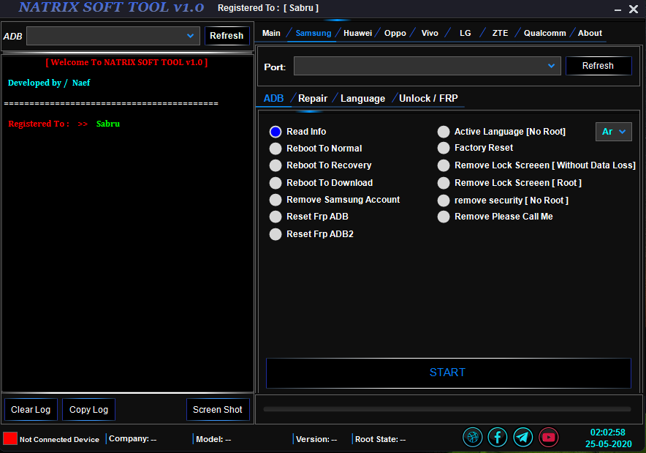Click the red connection status indicator
Image resolution: width=646 pixels, height=453 pixels.
10,438
